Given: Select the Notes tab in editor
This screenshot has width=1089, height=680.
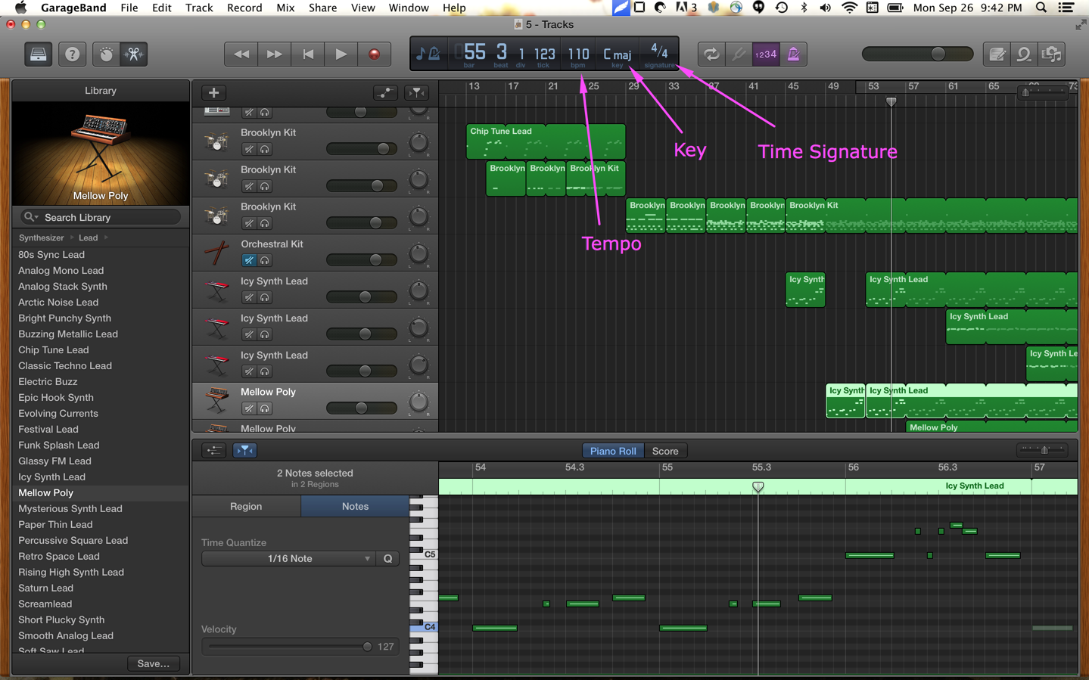Looking at the screenshot, I should pos(355,506).
